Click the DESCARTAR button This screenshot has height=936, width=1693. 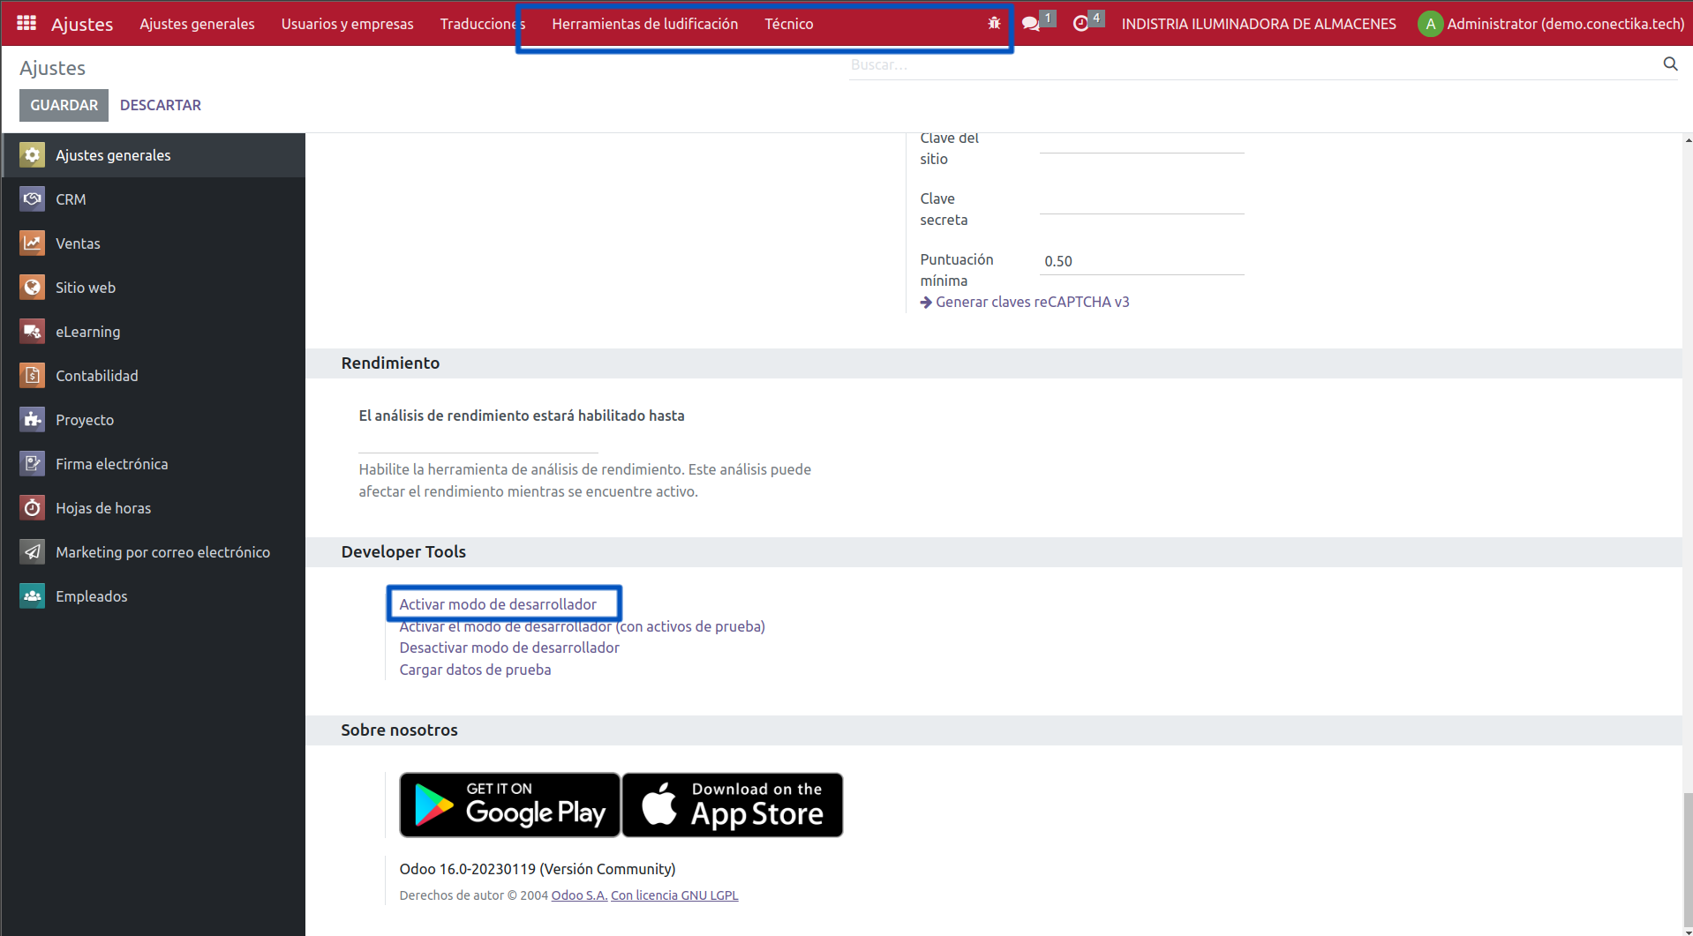click(x=160, y=105)
